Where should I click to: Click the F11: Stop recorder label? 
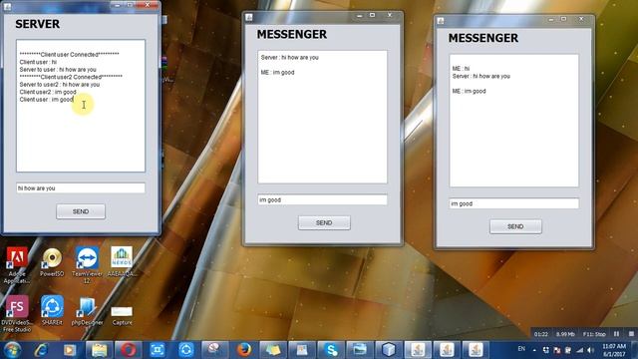[x=594, y=334]
